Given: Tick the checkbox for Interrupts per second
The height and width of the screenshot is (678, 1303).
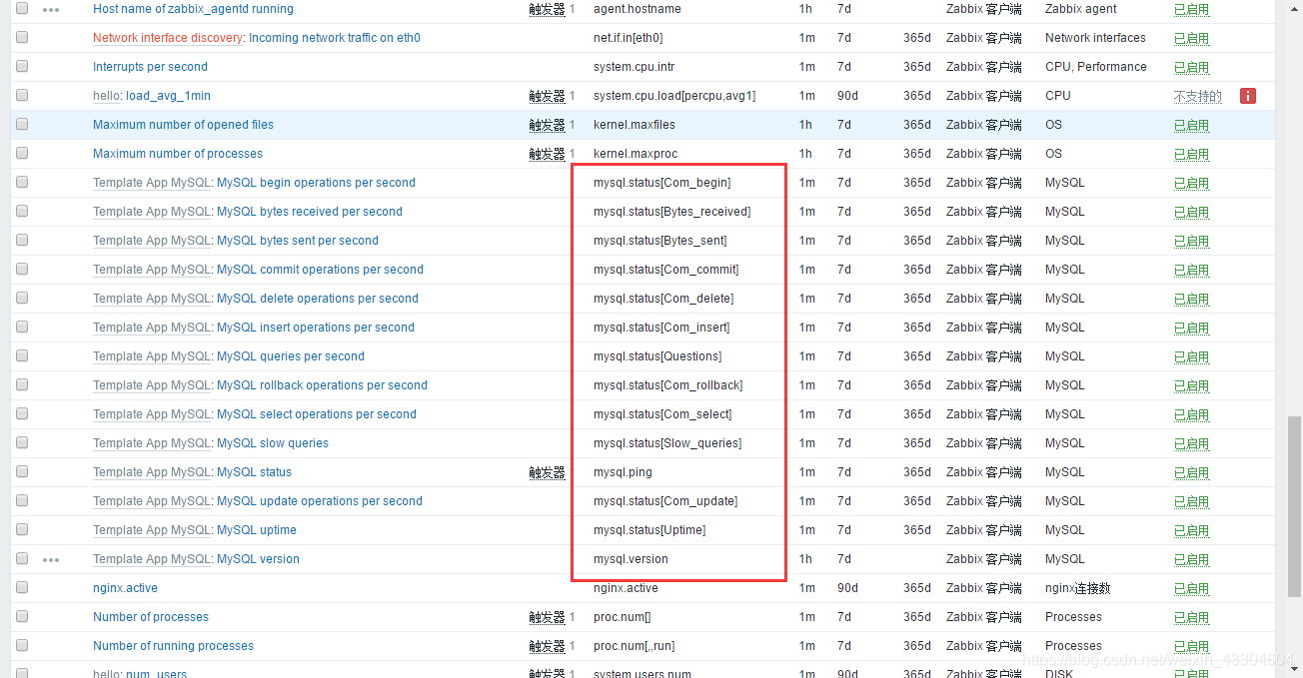Looking at the screenshot, I should tap(22, 66).
